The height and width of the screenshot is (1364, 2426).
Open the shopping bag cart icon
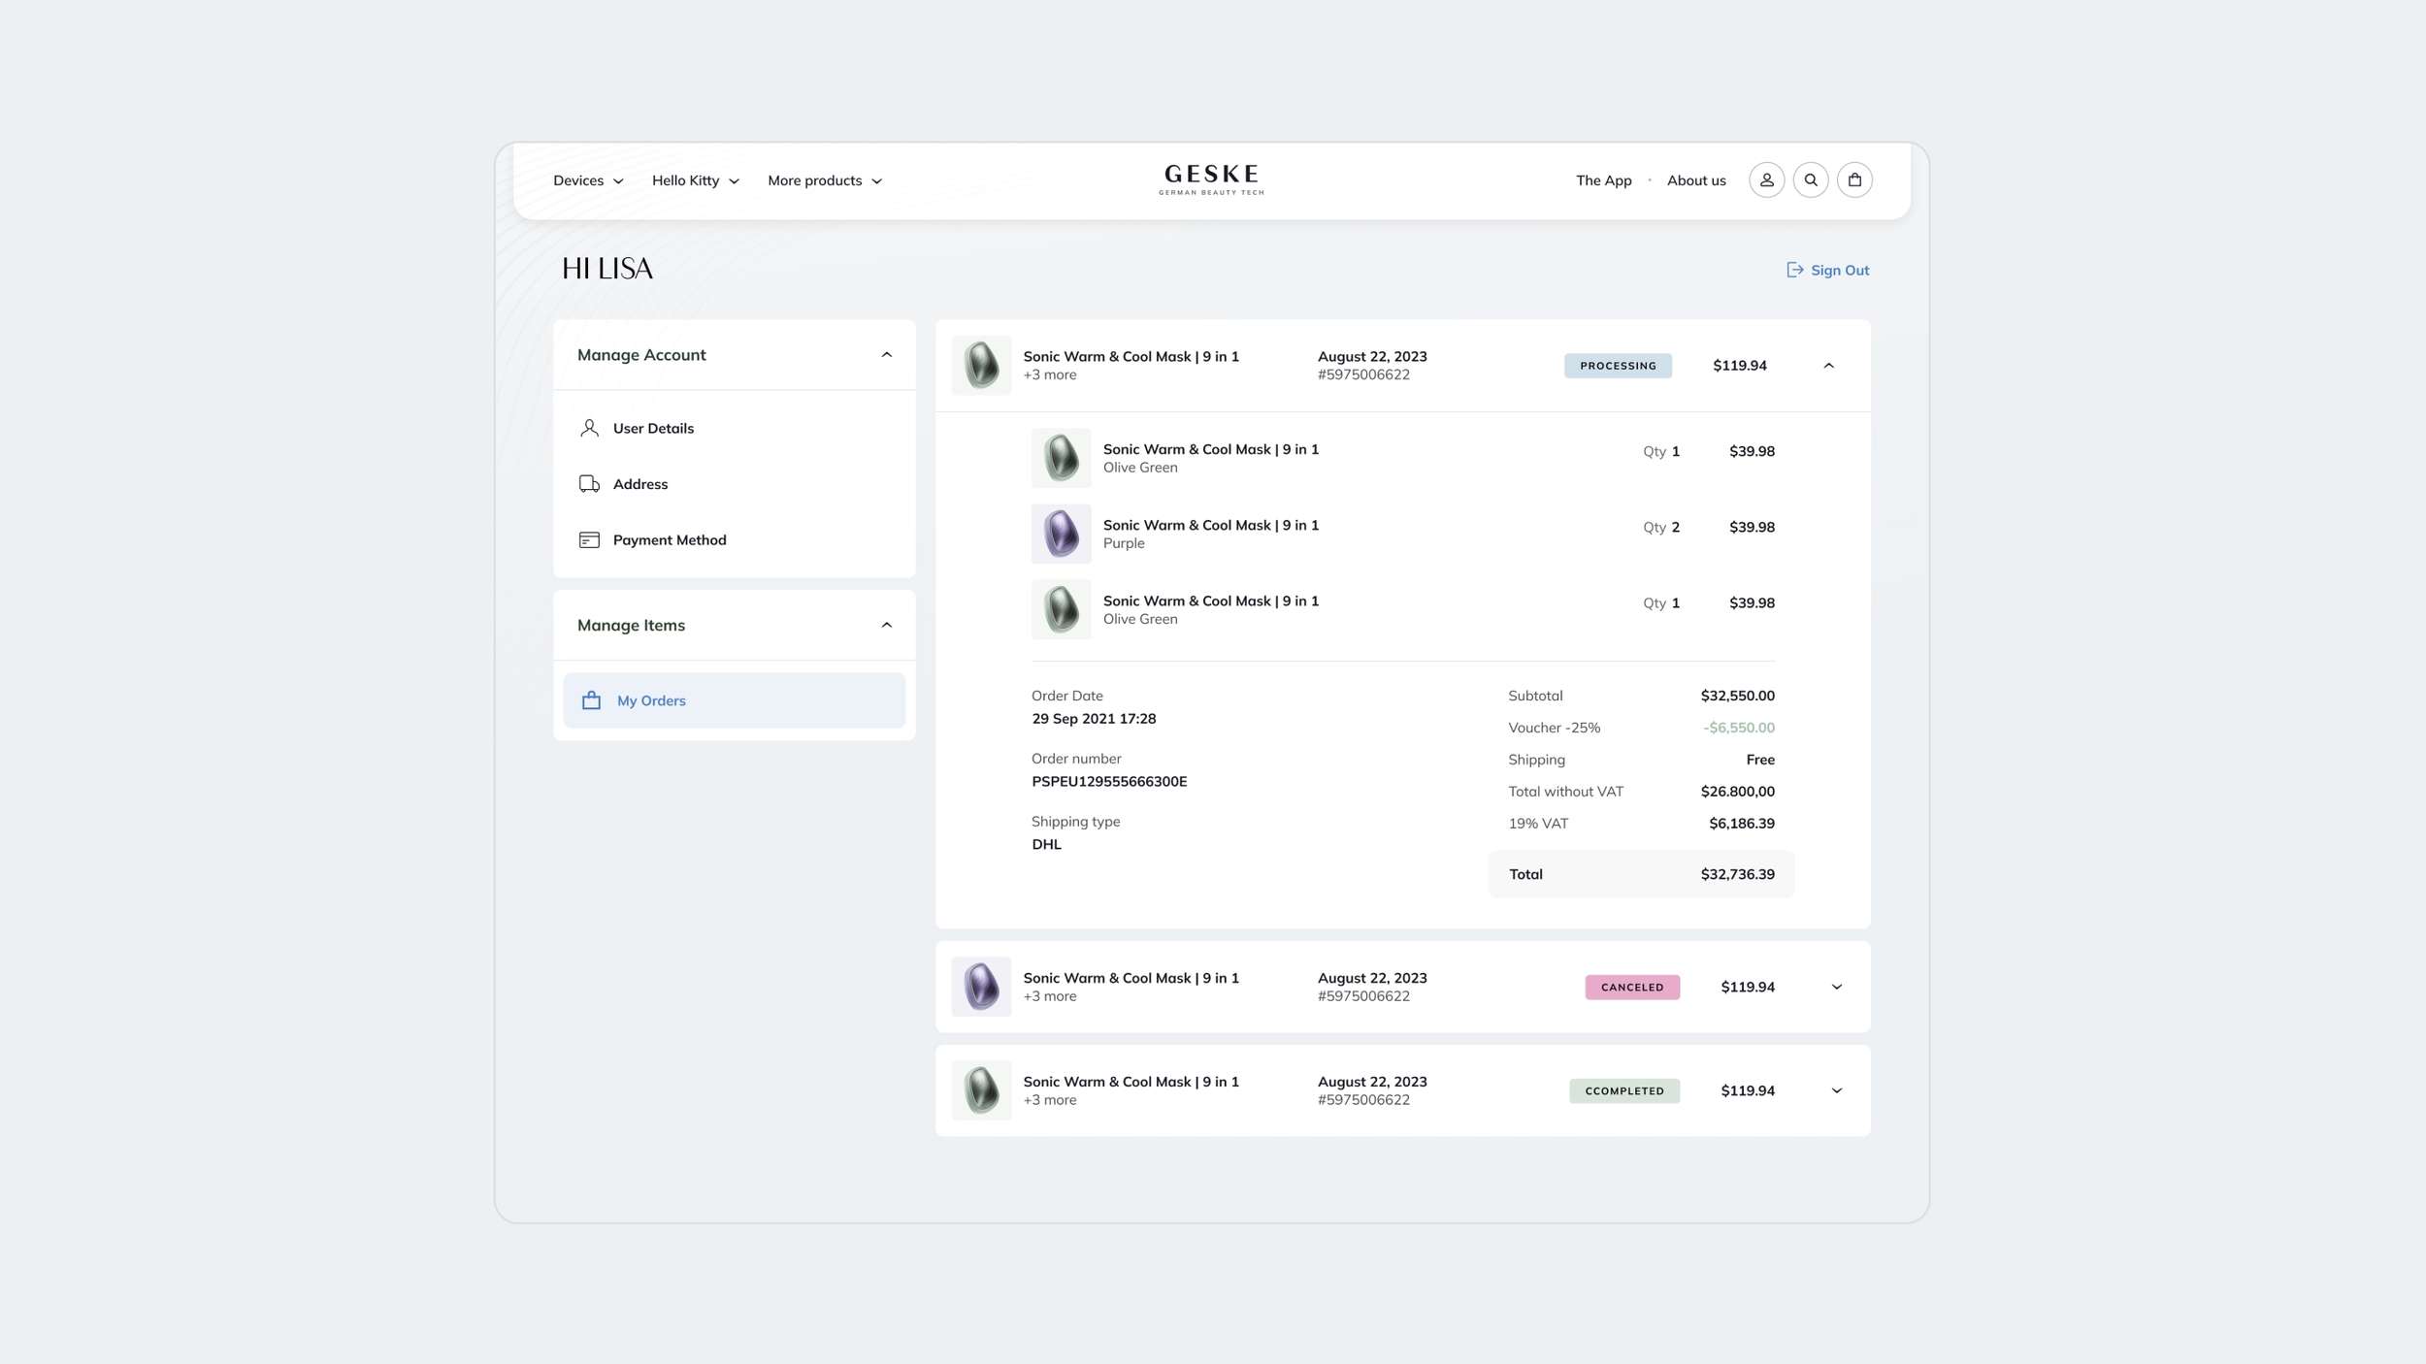1854,180
